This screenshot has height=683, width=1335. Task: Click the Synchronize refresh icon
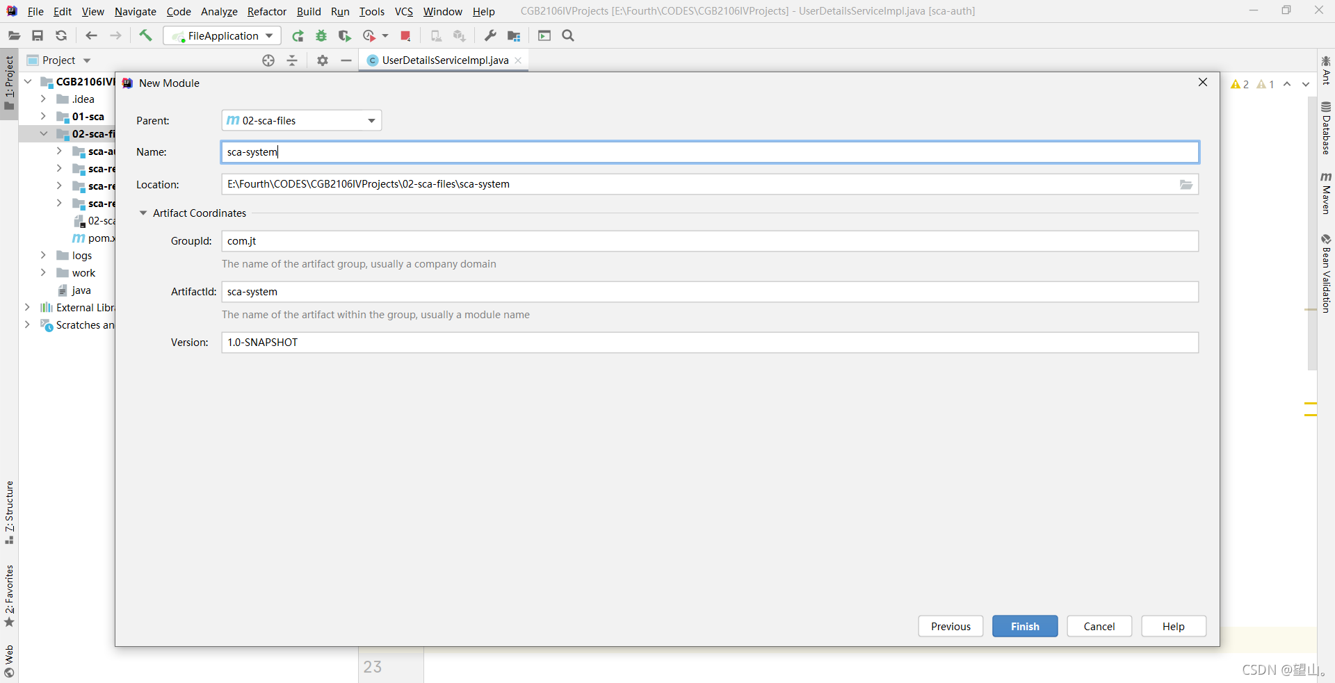(x=61, y=35)
